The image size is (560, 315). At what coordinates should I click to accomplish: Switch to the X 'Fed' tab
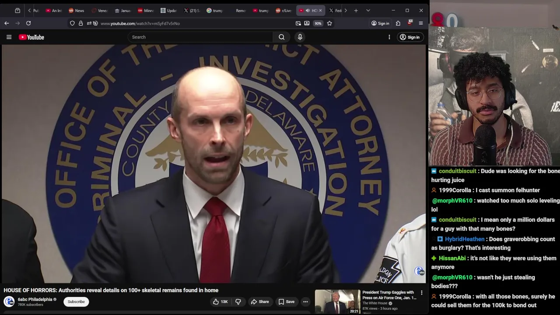[335, 10]
